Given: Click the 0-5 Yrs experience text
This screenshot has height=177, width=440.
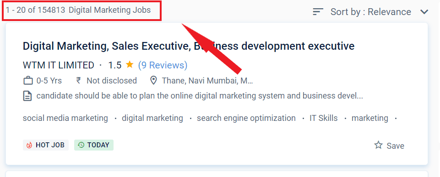Looking at the screenshot, I should pyautogui.click(x=49, y=81).
